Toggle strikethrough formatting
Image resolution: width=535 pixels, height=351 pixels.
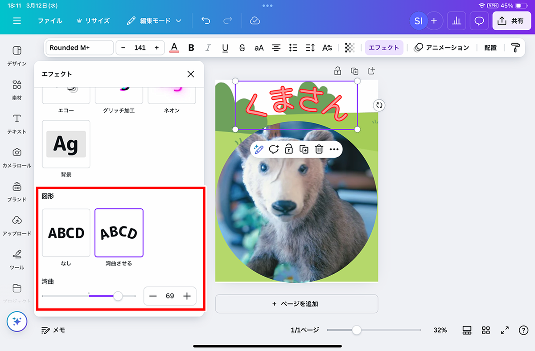tap(242, 48)
